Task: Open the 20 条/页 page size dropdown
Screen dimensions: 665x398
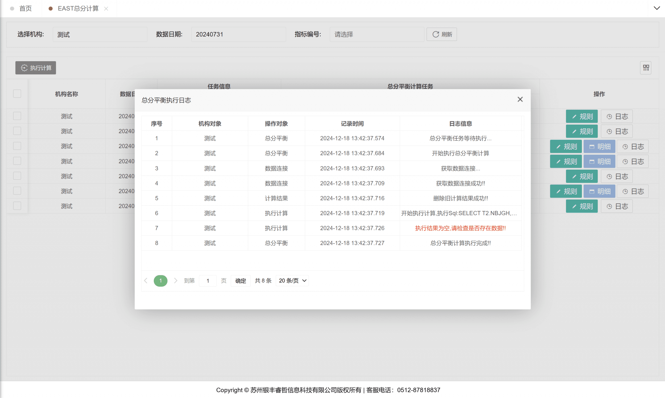Action: click(292, 280)
